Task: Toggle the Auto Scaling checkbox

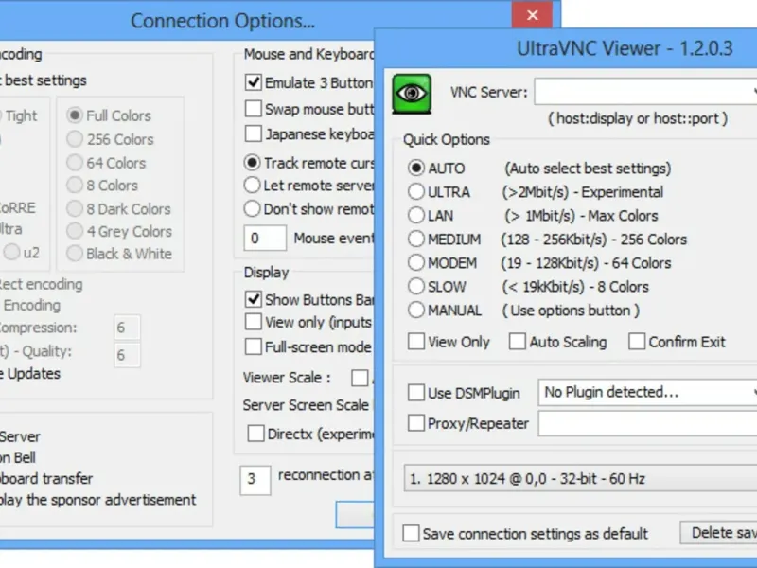Action: click(x=518, y=341)
